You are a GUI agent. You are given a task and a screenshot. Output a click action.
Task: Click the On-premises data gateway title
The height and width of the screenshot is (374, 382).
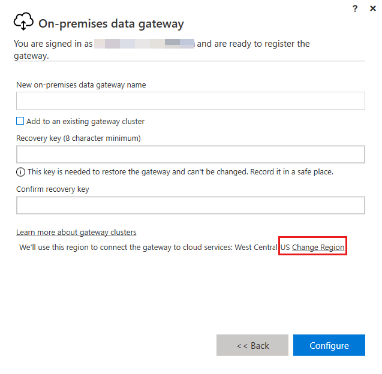click(111, 24)
